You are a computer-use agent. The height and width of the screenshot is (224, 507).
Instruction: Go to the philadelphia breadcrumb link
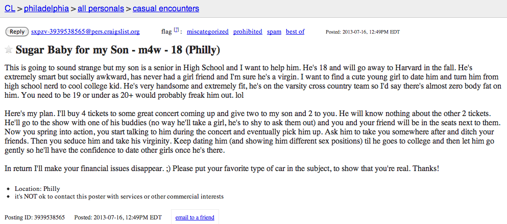(x=46, y=8)
